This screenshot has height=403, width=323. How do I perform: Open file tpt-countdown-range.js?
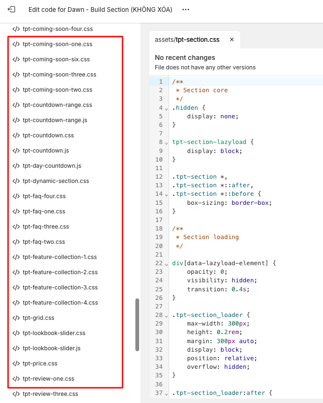coord(55,120)
